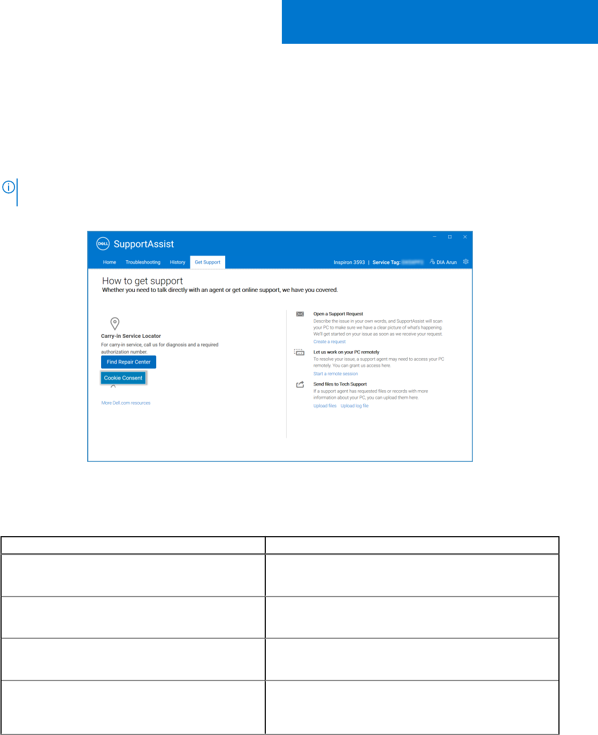
Task: Click 'Send files to Tech Support' title
Action: (x=340, y=384)
